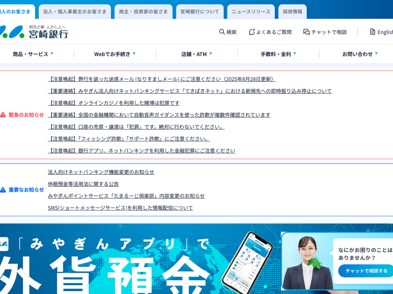Viewport: 393px width, 294px height.
Task: Expand the 商品・サービス dropdown menu
Action: pyautogui.click(x=33, y=54)
